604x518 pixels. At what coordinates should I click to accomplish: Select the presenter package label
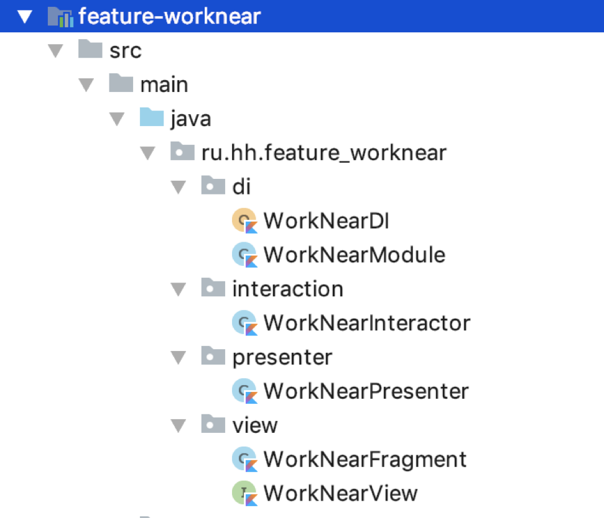click(282, 357)
